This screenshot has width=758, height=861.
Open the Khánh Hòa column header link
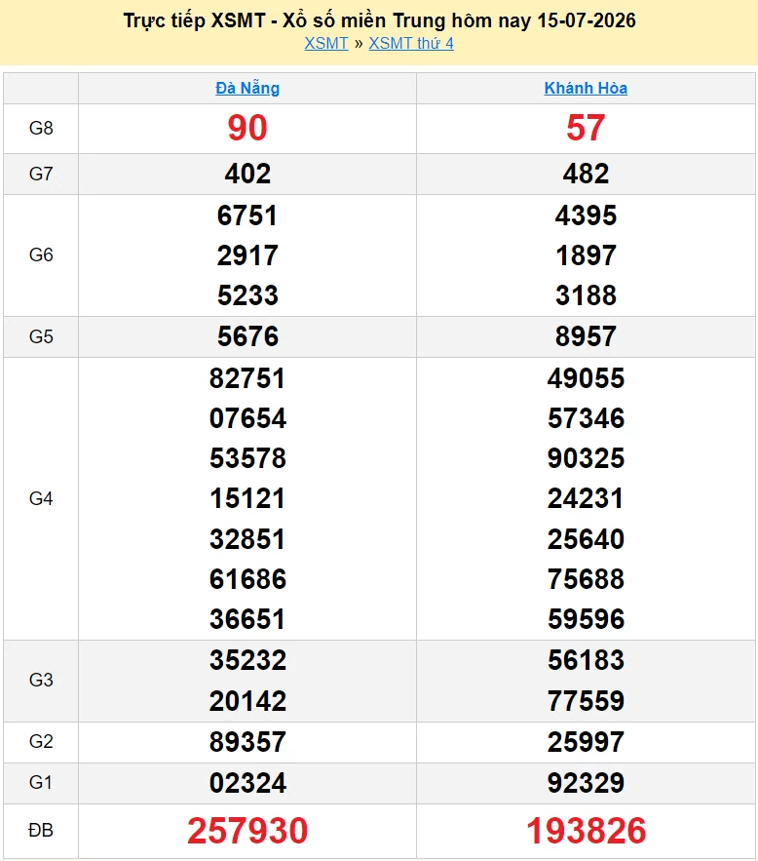pyautogui.click(x=586, y=88)
